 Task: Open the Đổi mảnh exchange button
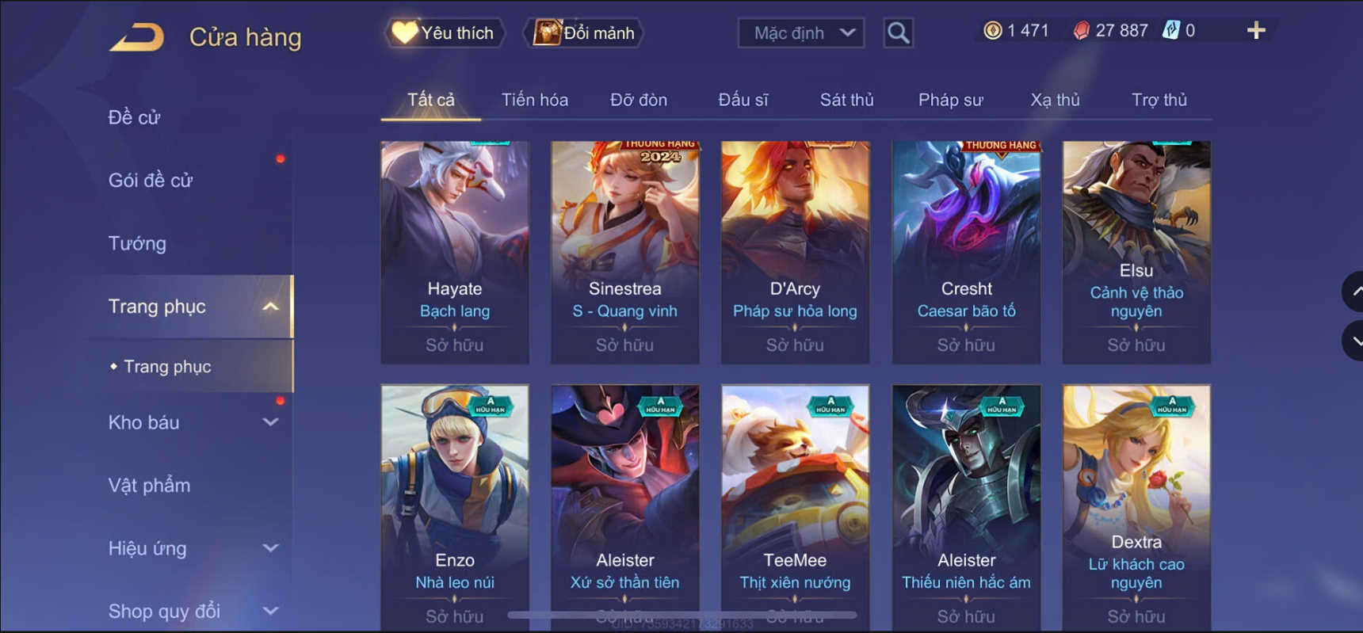[x=585, y=32]
